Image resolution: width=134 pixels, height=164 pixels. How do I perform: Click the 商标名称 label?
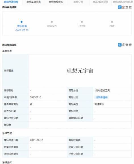[x=9, y=90]
